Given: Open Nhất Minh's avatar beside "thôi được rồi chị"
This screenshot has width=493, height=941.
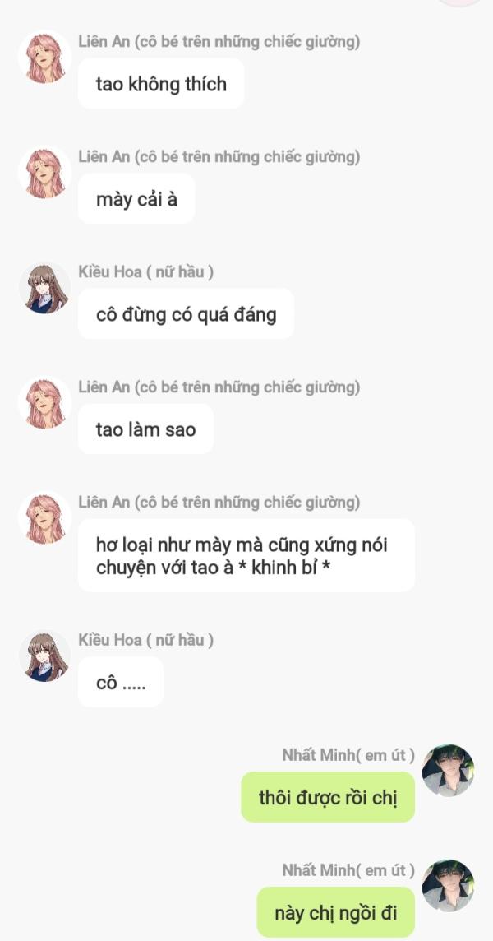Looking at the screenshot, I should [448, 771].
